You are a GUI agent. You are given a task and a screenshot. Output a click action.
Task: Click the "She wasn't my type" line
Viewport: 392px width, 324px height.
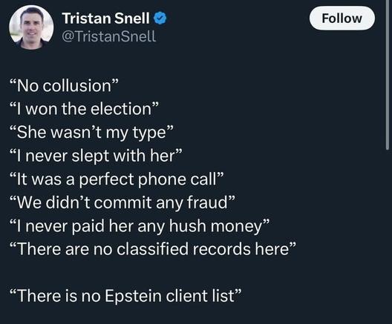pos(91,133)
